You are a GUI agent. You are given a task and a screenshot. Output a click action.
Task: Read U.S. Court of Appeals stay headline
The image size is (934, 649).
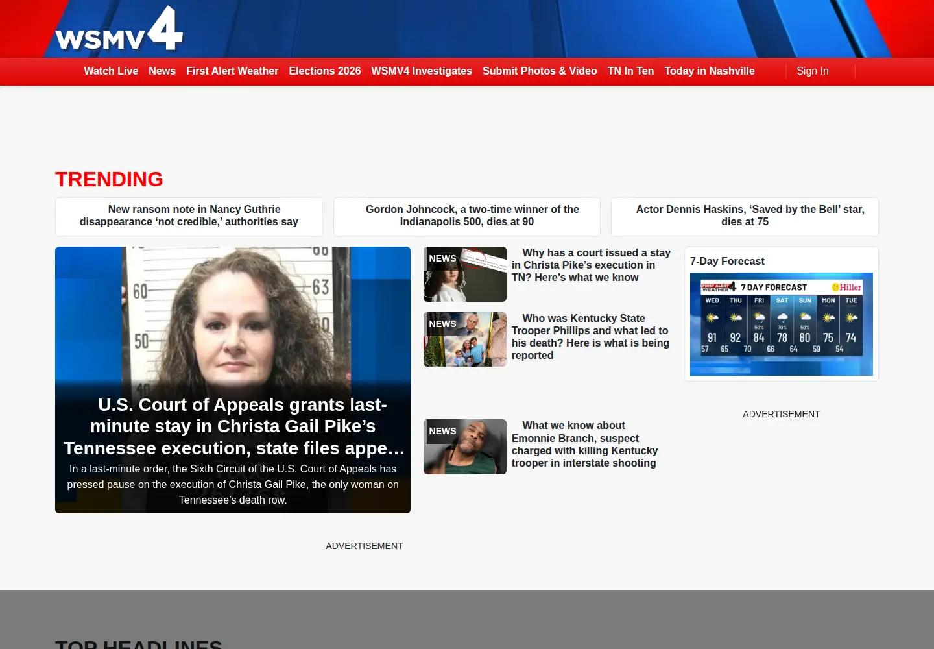234,426
